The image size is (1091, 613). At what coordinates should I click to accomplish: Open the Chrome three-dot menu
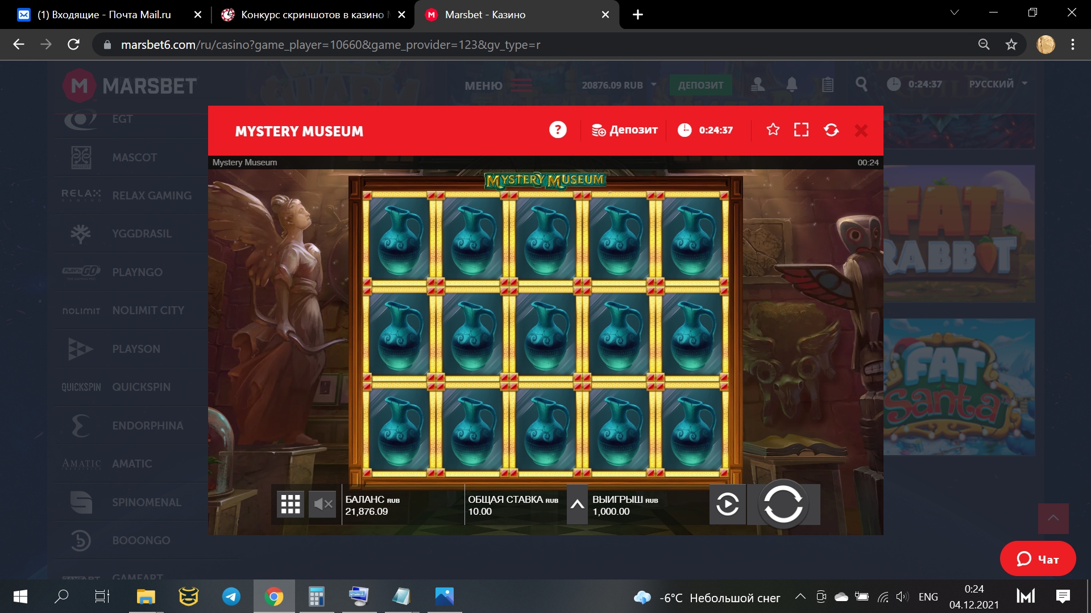(1072, 44)
